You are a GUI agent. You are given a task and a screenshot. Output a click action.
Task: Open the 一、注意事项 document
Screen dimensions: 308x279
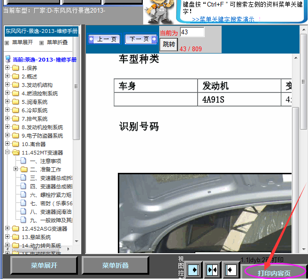[x=46, y=161]
